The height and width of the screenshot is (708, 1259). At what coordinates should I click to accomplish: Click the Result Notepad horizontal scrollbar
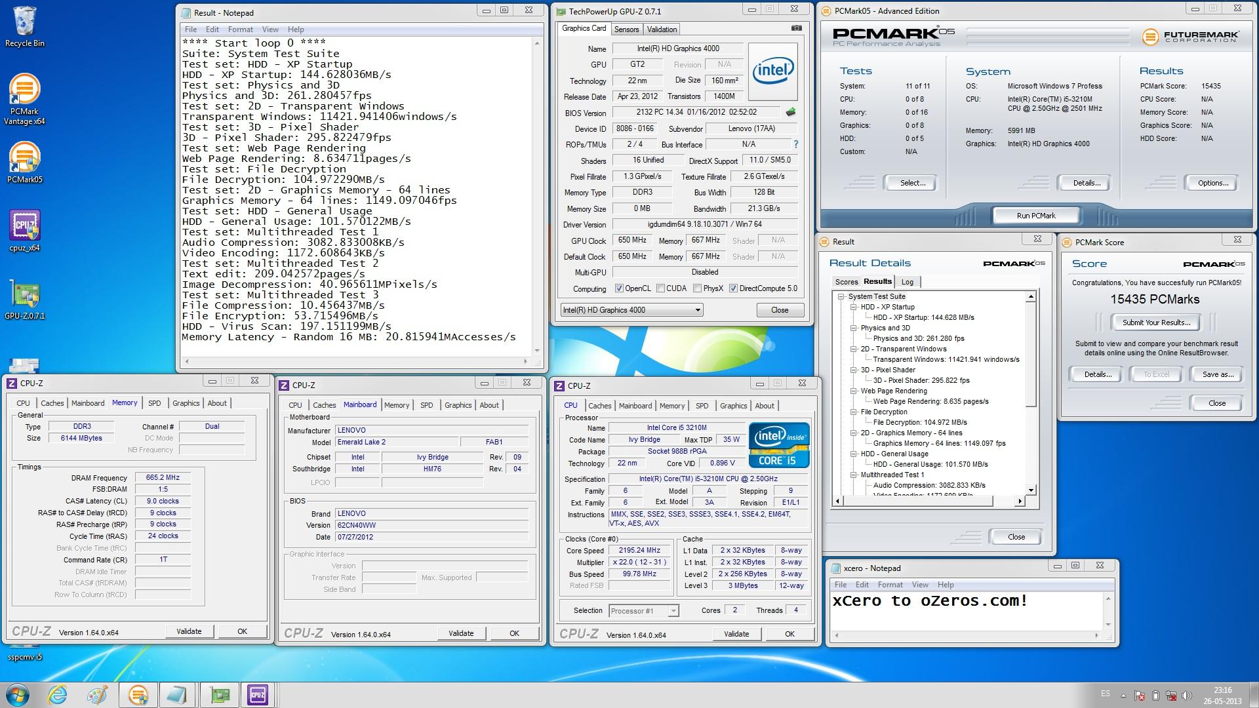coord(356,361)
